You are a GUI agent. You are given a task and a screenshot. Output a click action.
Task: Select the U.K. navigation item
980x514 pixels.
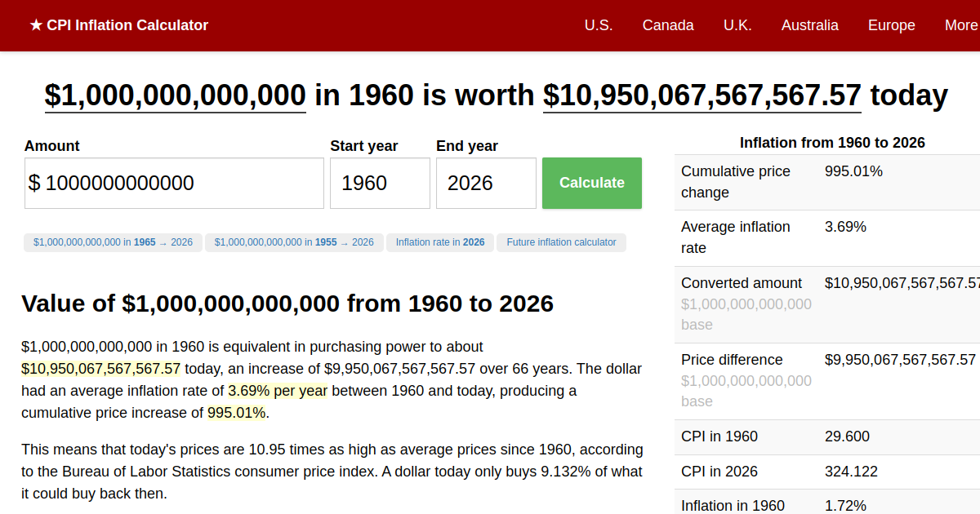[737, 25]
